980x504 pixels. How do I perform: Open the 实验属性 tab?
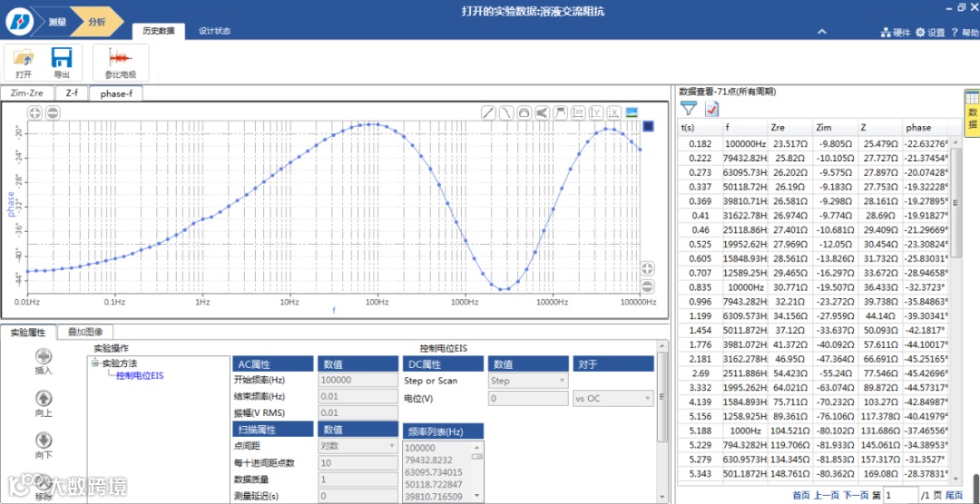pyautogui.click(x=29, y=333)
